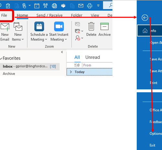Image resolution: width=162 pixels, height=150 pixels.
Task: Select Office Account in File menu
Action: pyautogui.click(x=156, y=110)
